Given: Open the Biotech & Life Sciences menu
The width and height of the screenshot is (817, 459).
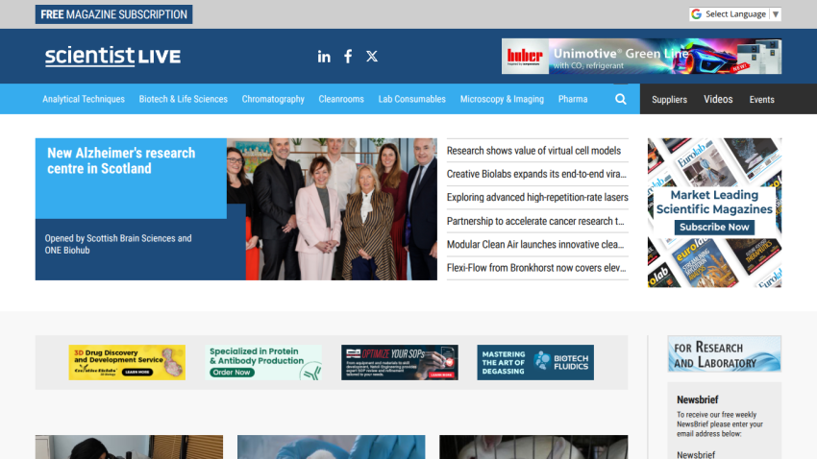Looking at the screenshot, I should coord(183,99).
